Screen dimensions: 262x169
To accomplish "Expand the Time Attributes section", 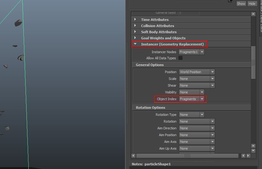I will click(x=135, y=19).
